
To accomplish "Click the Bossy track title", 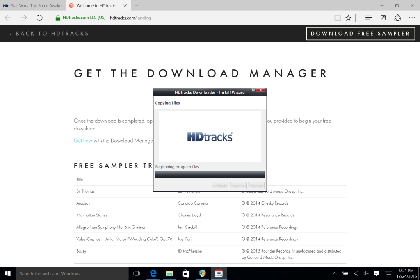I will (x=81, y=251).
